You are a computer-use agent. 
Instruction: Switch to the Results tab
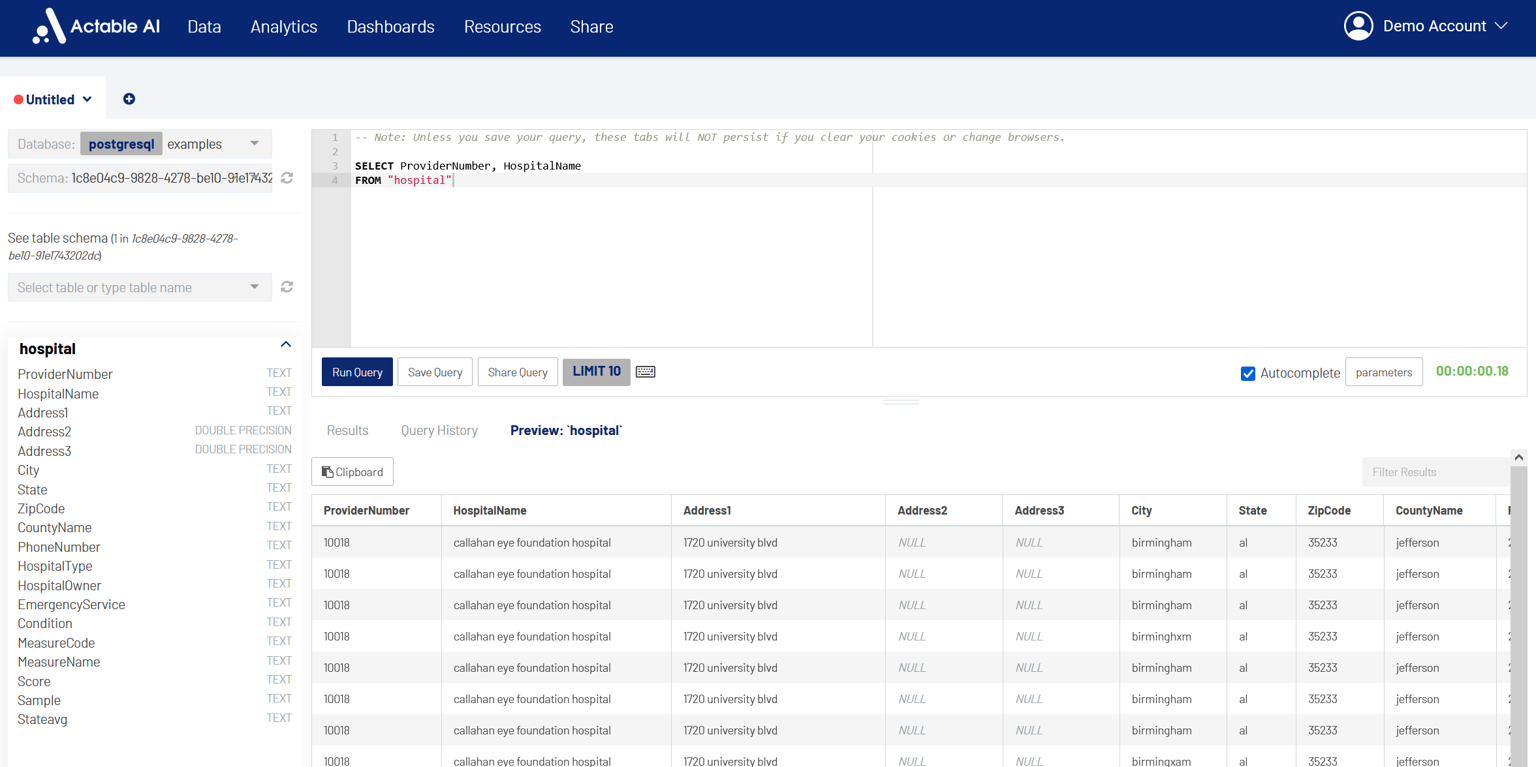coord(348,430)
